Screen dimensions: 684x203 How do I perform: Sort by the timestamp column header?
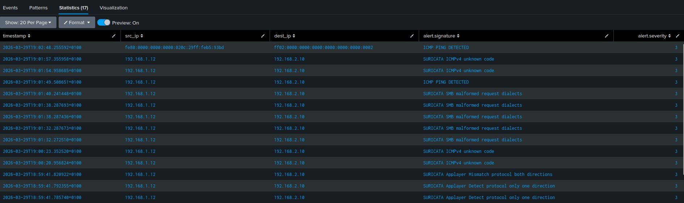(x=17, y=36)
